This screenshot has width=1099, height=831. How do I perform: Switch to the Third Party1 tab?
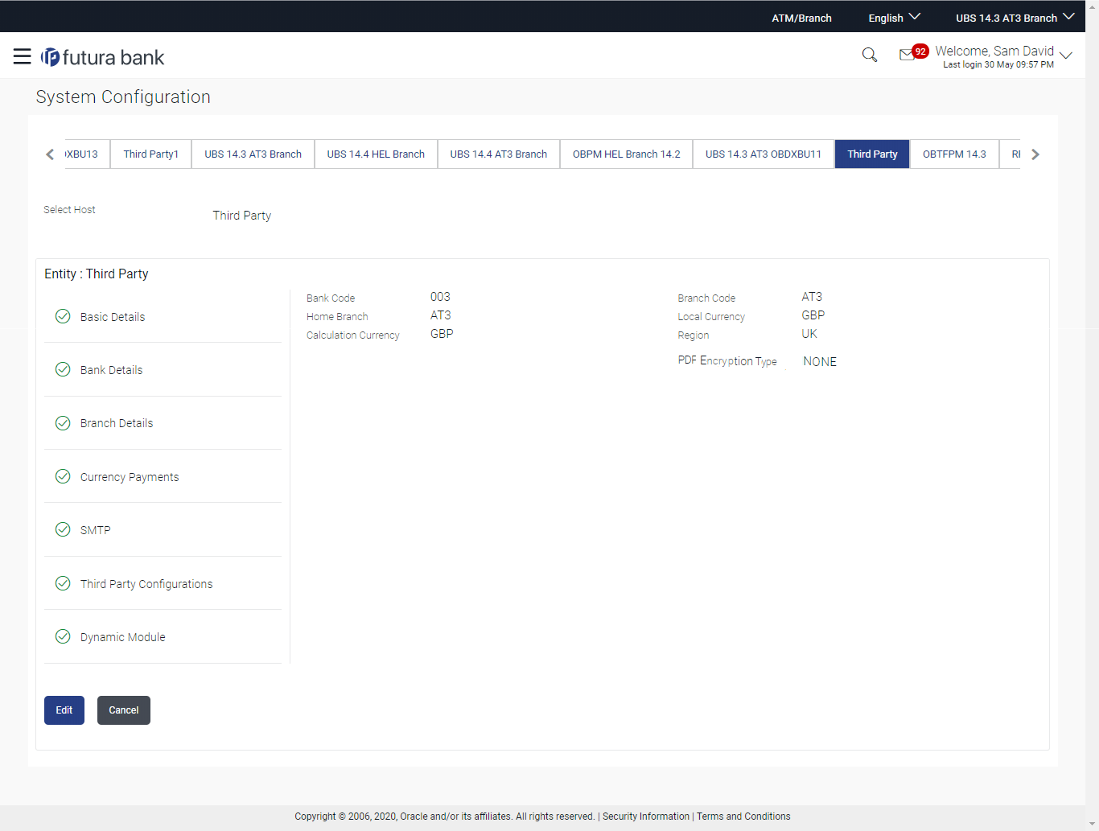[x=151, y=154]
